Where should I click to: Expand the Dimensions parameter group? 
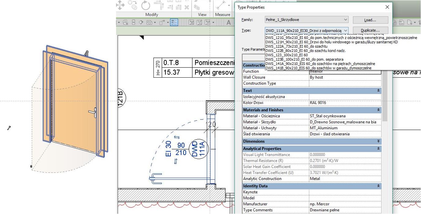point(378,142)
